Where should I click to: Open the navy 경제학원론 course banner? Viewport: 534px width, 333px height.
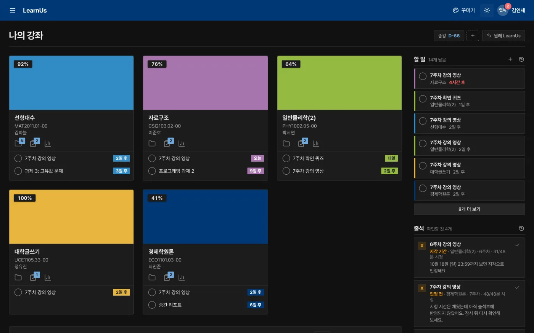205,217
